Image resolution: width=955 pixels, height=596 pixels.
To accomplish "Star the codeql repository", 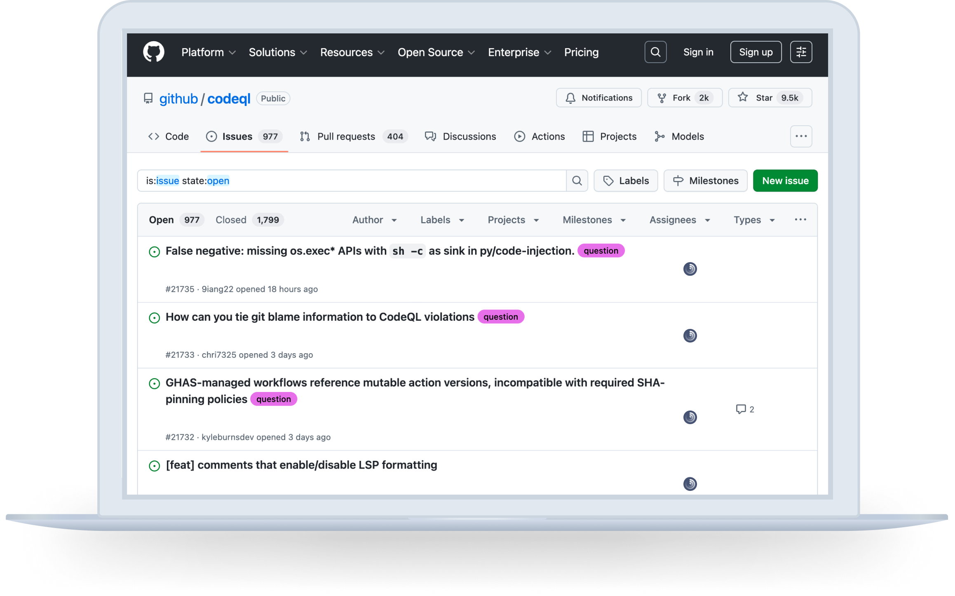I will (x=770, y=98).
